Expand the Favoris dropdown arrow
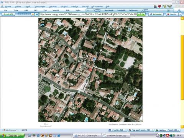 [x=180, y=14]
